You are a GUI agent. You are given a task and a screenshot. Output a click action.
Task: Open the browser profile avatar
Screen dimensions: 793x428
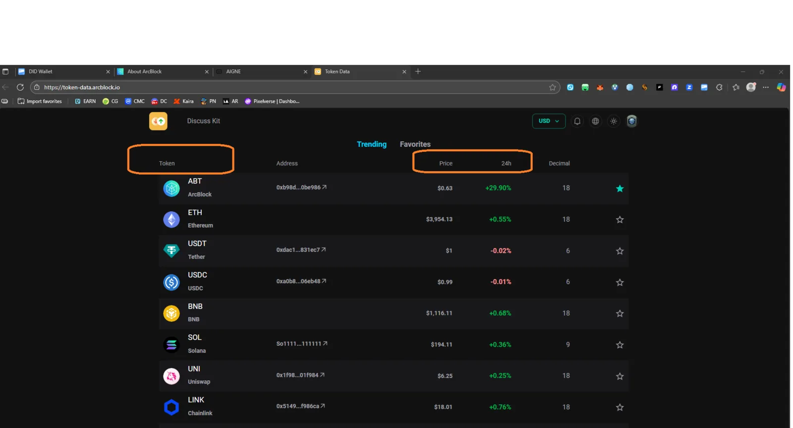751,87
